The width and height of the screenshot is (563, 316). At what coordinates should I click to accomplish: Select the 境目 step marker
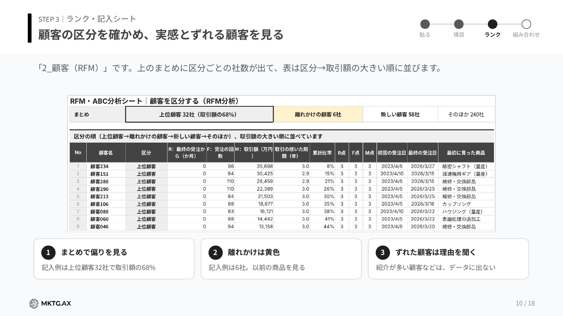pyautogui.click(x=459, y=24)
